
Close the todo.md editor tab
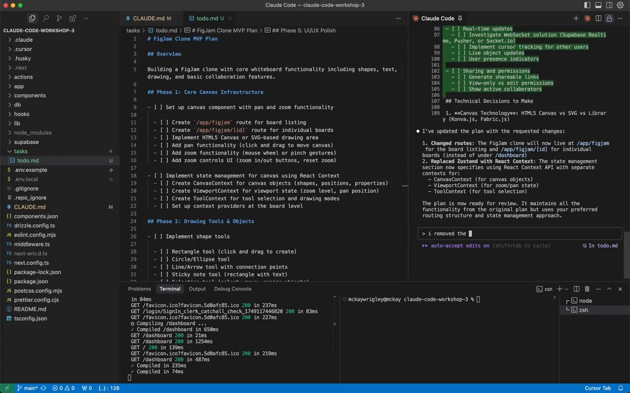pos(230,18)
